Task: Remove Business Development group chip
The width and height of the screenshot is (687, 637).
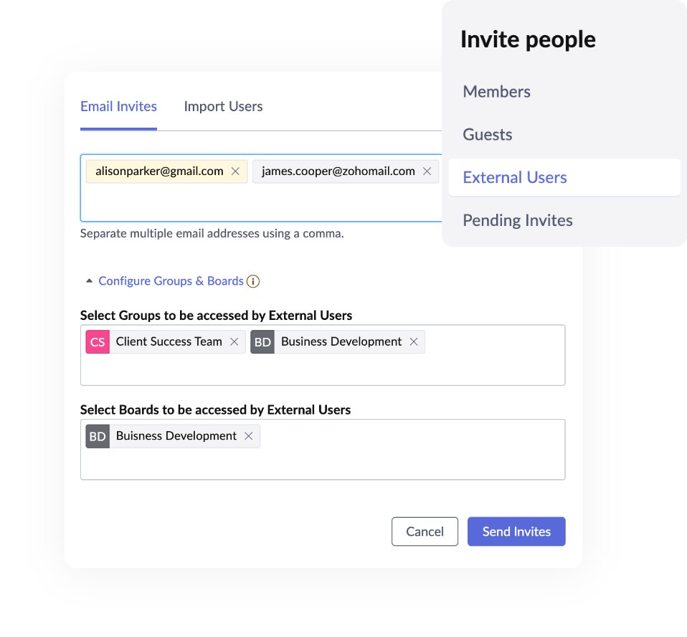Action: tap(414, 342)
